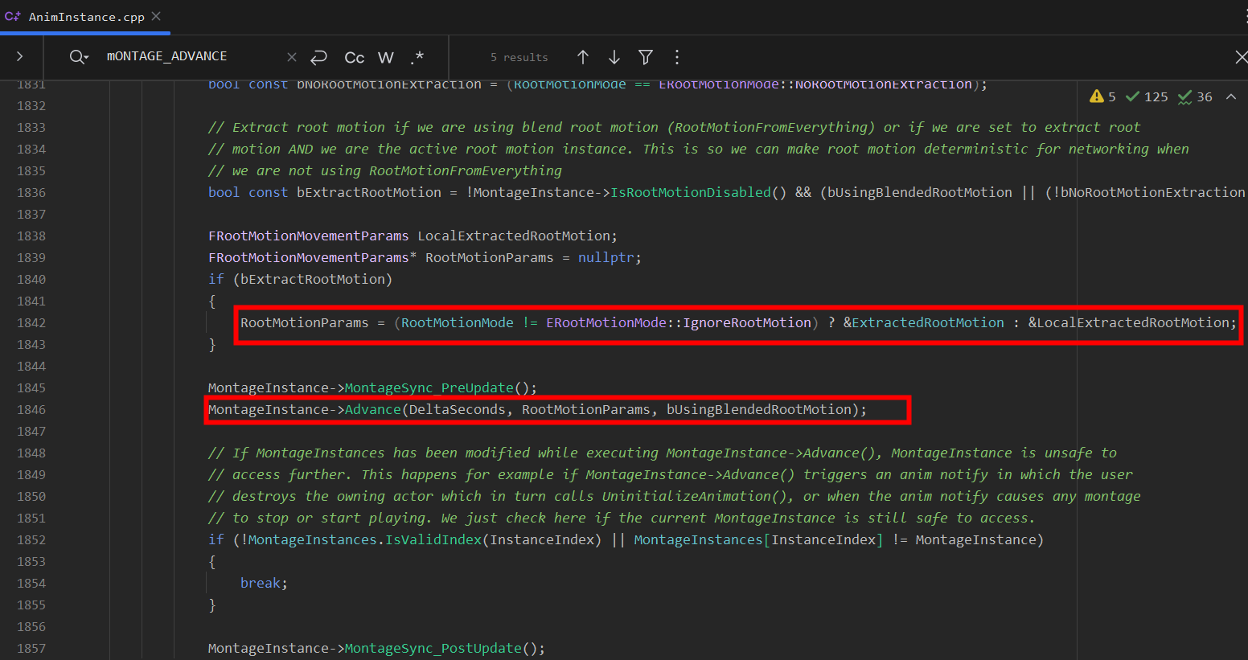Click the Advance method call
This screenshot has width=1248, height=660.
click(x=372, y=409)
